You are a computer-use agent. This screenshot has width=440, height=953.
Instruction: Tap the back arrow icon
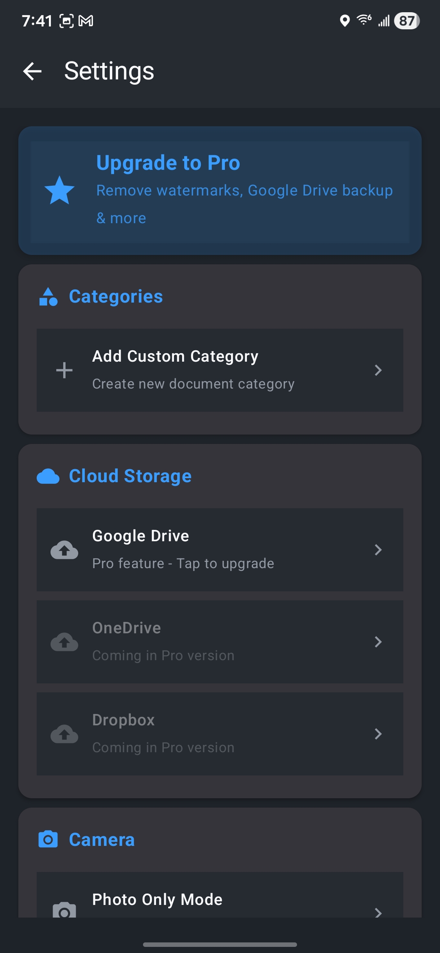(x=33, y=71)
